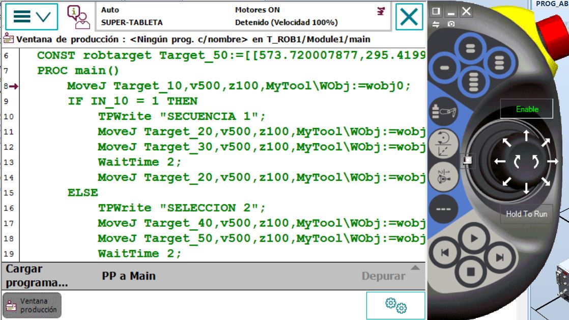Image resolution: width=569 pixels, height=320 pixels.
Task: Click joystick down arrow
Action: (526, 188)
